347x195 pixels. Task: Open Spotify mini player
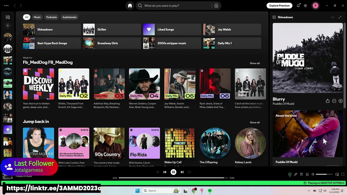(x=337, y=174)
